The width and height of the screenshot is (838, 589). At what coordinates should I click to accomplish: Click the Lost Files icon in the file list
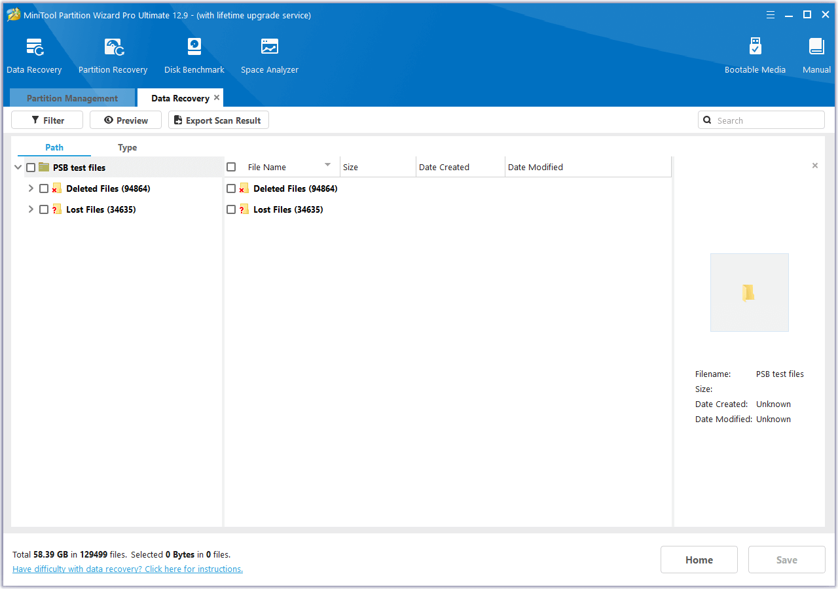[244, 209]
